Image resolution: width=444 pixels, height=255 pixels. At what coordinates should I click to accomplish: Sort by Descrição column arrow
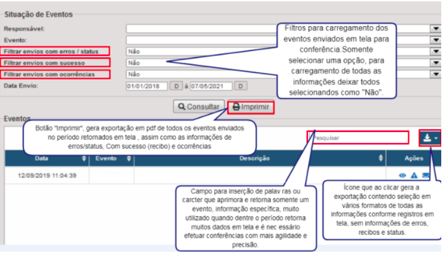381,158
